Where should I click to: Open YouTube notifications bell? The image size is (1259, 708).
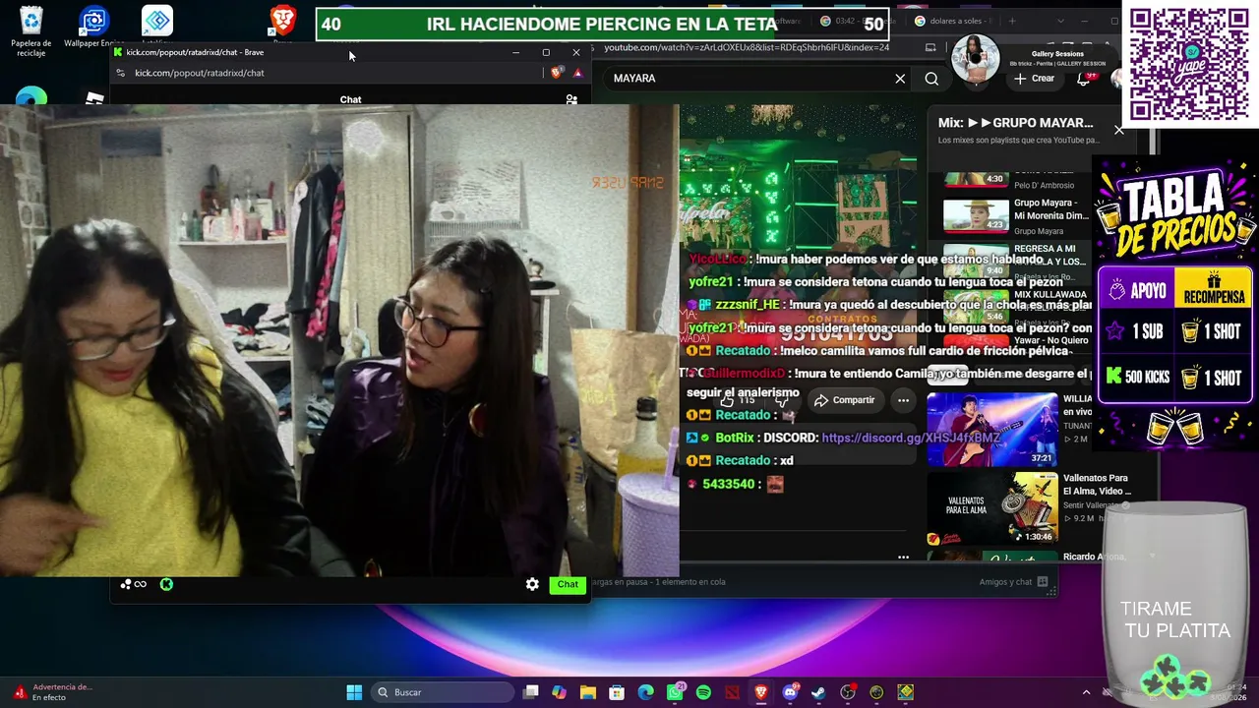1084,79
